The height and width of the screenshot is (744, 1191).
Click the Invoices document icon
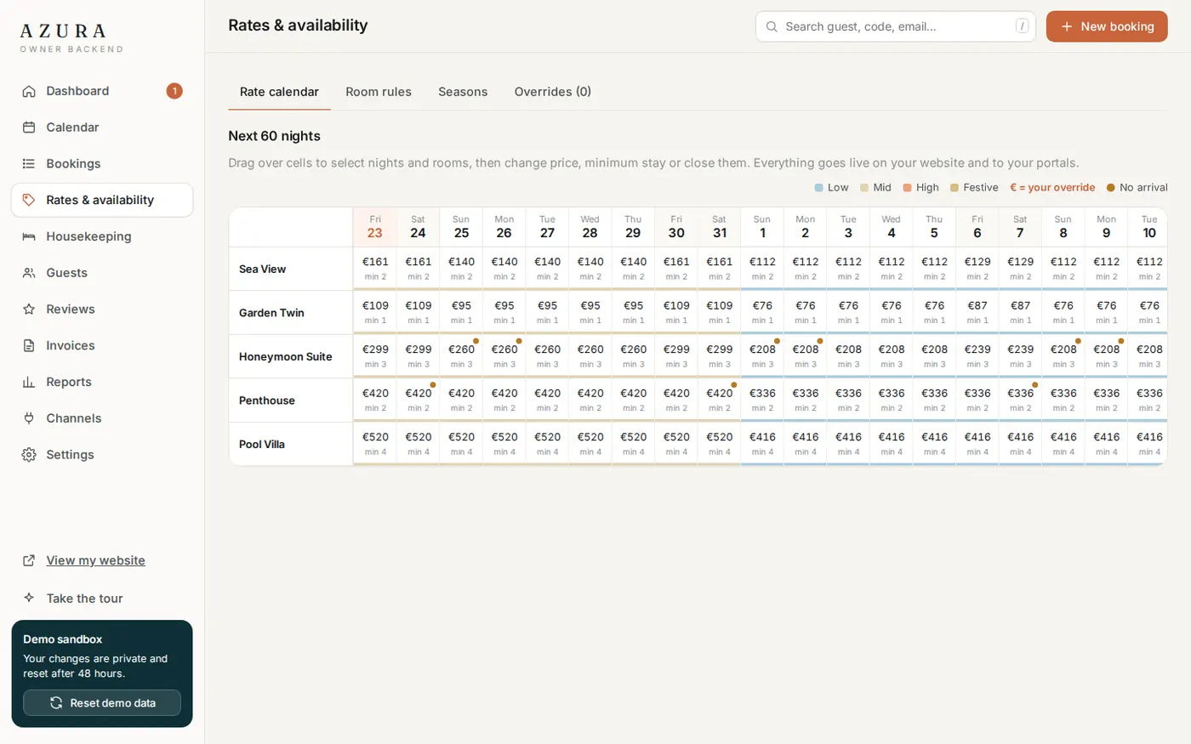tap(29, 346)
